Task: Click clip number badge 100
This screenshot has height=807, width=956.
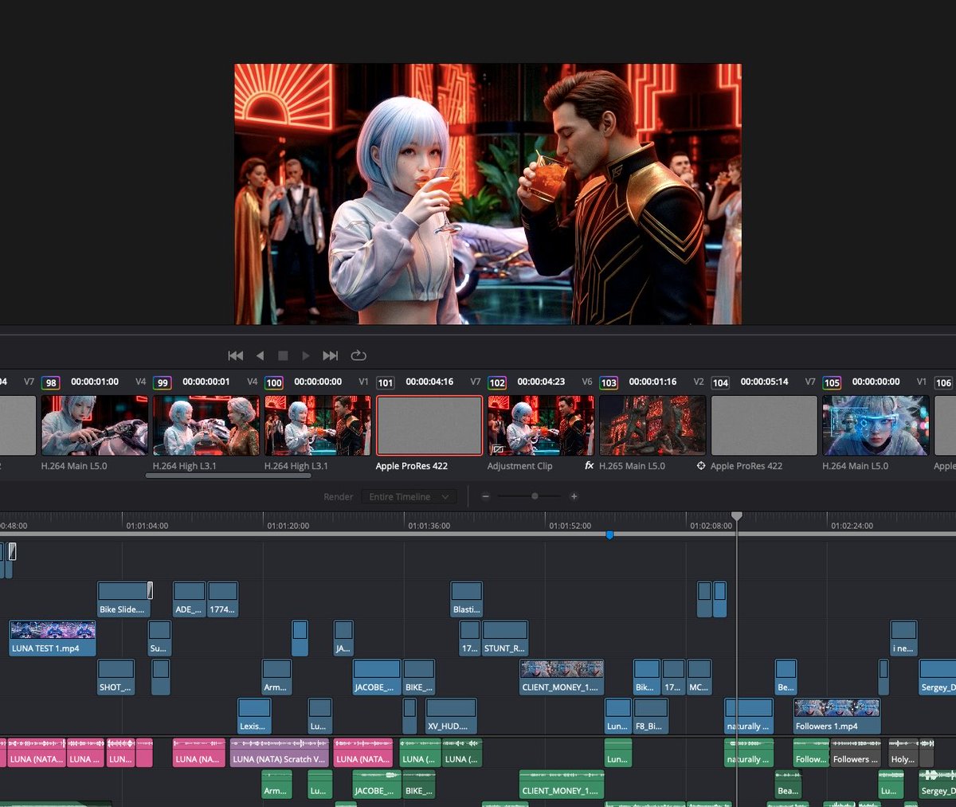Action: pyautogui.click(x=274, y=382)
